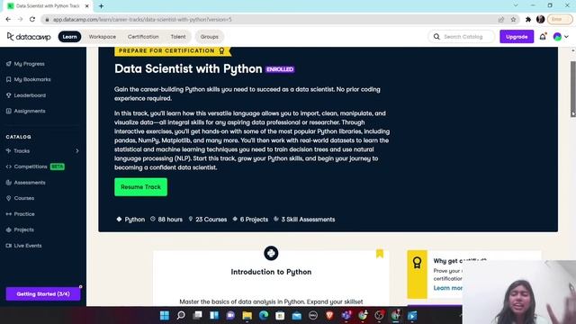Click the ENROLLED badge
The width and height of the screenshot is (576, 324).
coord(280,69)
